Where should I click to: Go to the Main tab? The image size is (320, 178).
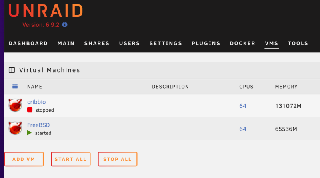click(66, 44)
